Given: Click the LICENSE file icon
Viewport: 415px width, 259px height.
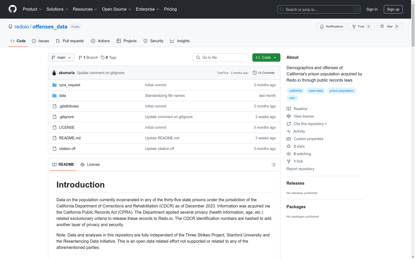Looking at the screenshot, I should 54,127.
